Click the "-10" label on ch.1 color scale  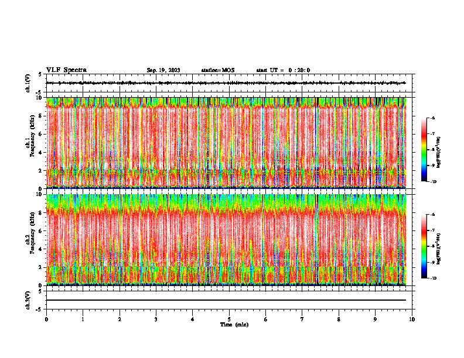433,182
